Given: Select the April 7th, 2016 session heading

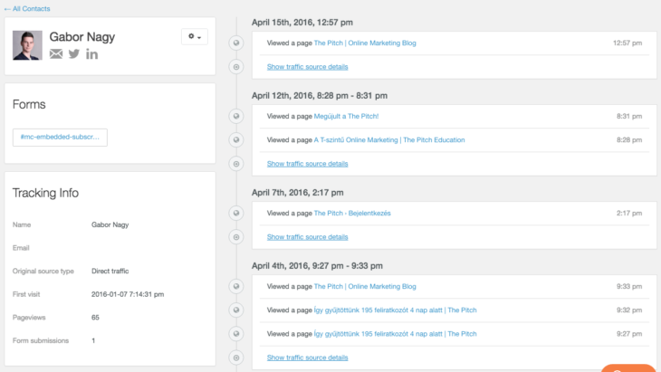Looking at the screenshot, I should pyautogui.click(x=298, y=193).
